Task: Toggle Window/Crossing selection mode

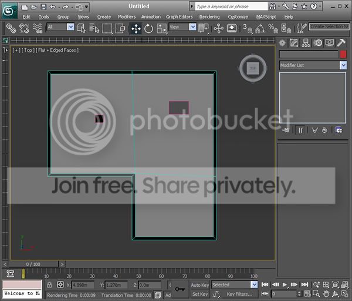Action: 120,29
